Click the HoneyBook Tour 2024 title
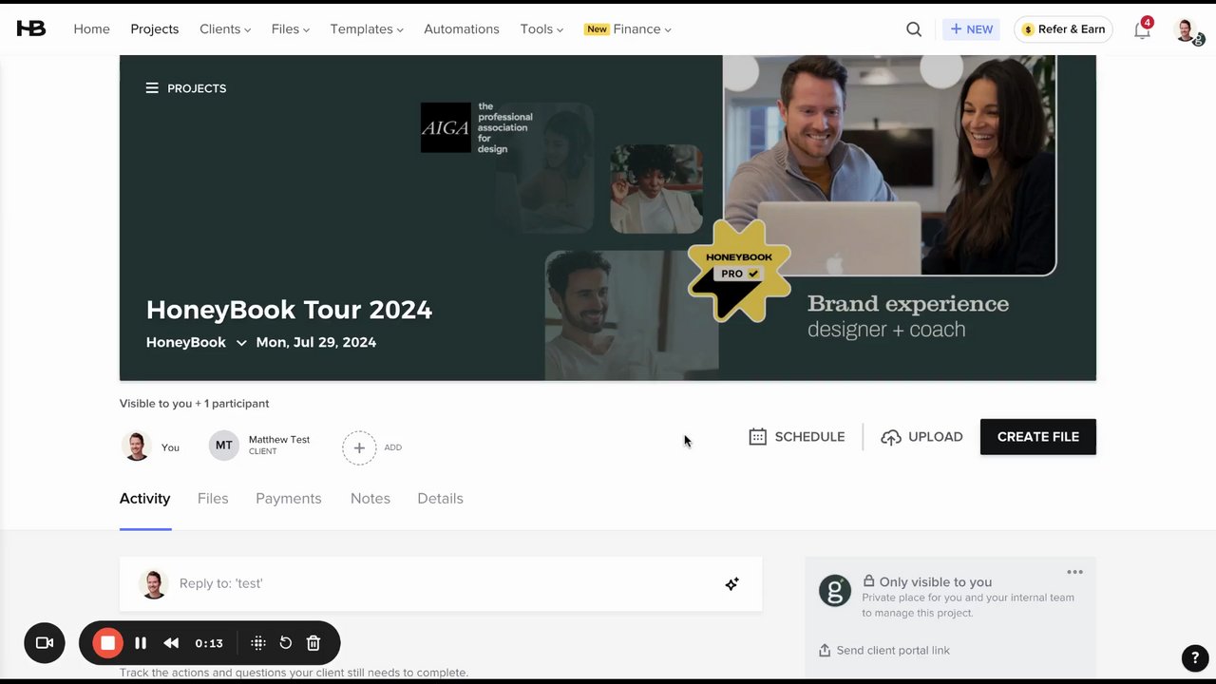1216x684 pixels. coord(289,310)
